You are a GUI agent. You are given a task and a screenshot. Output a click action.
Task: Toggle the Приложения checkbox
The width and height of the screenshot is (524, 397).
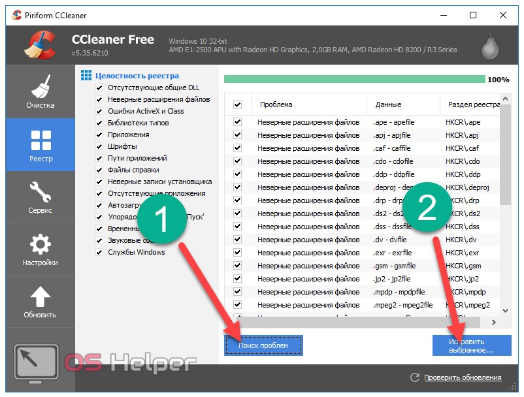pyautogui.click(x=99, y=135)
